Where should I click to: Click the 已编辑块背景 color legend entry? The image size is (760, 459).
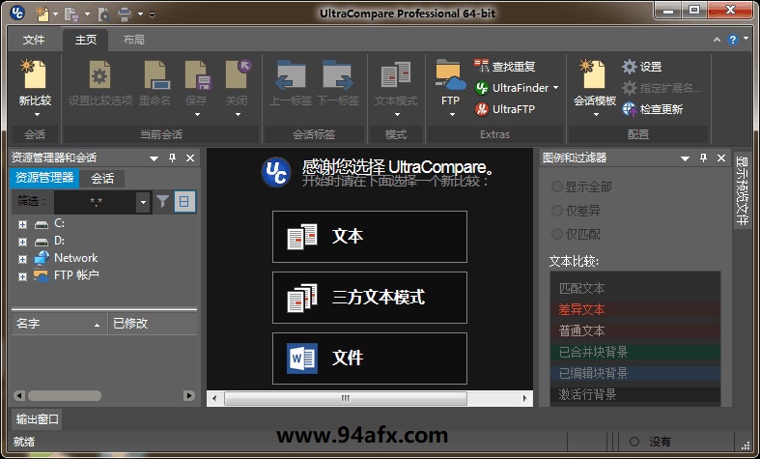[x=635, y=373]
